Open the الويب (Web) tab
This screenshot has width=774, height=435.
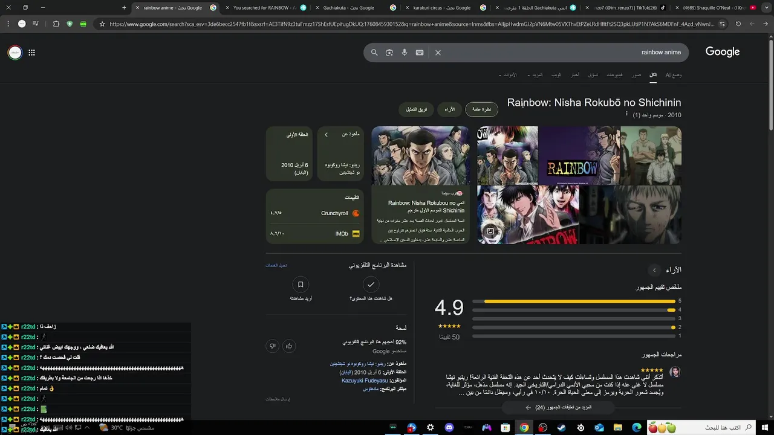[x=556, y=75]
